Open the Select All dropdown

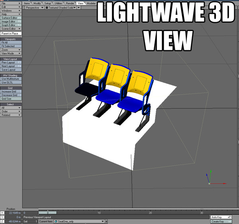[x=11, y=108]
